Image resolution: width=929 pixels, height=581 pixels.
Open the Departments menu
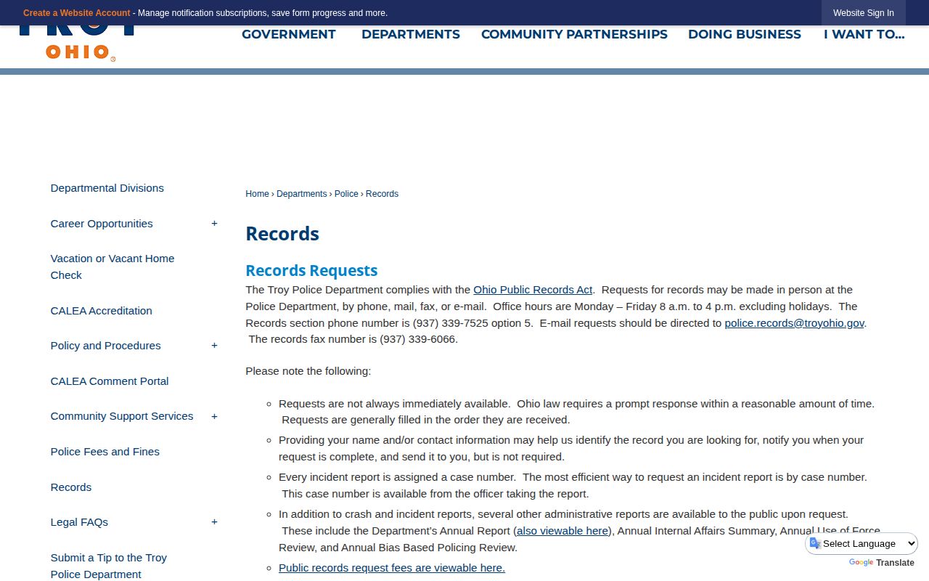[411, 34]
